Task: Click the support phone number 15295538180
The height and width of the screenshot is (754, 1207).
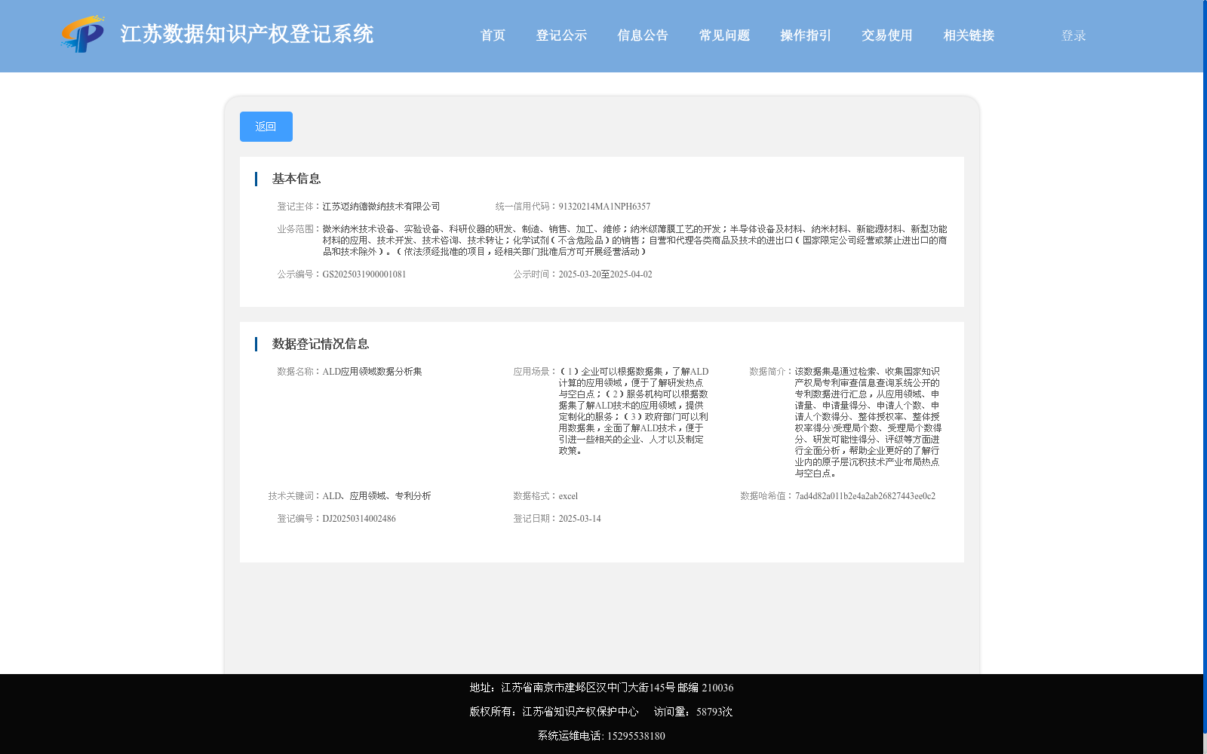Action: (x=636, y=736)
